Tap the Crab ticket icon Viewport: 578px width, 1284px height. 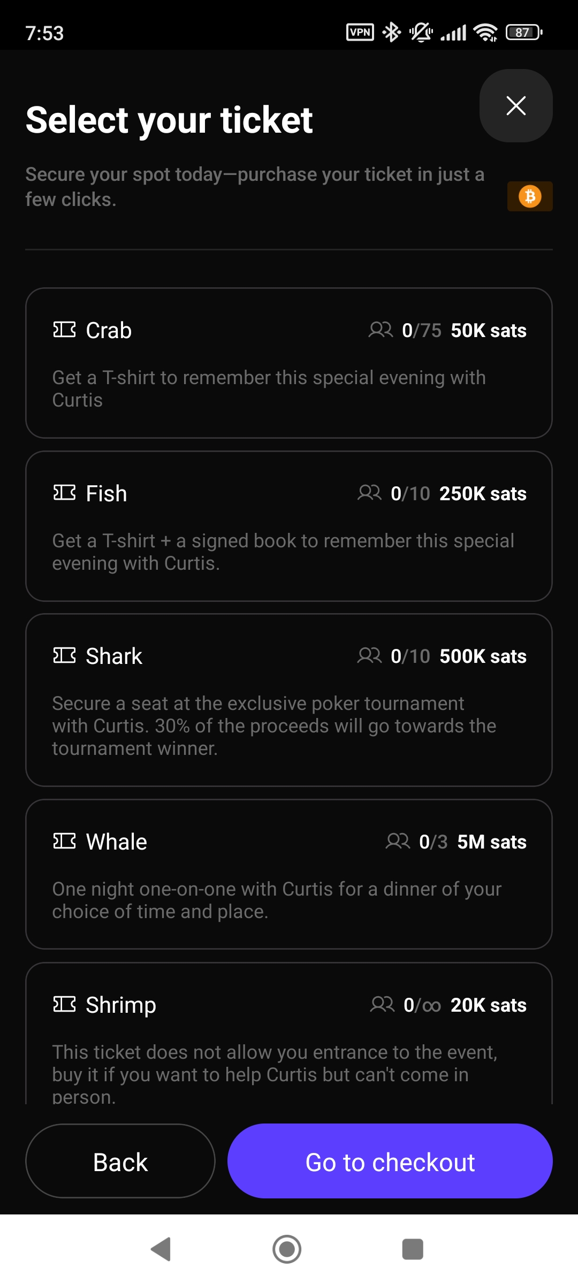[64, 330]
